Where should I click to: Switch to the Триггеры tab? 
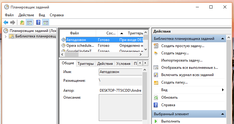[85, 64]
